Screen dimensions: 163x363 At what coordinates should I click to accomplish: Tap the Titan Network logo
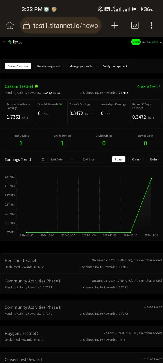15,42
